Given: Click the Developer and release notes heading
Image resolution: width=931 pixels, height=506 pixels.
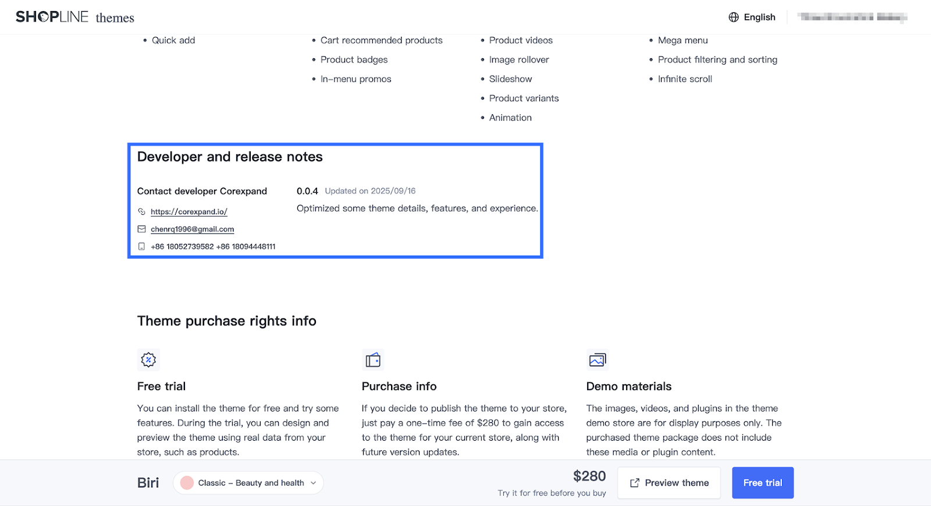Looking at the screenshot, I should [230, 157].
